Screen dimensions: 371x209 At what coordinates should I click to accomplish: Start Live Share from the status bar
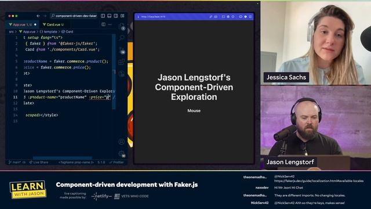pyautogui.click(x=39, y=163)
